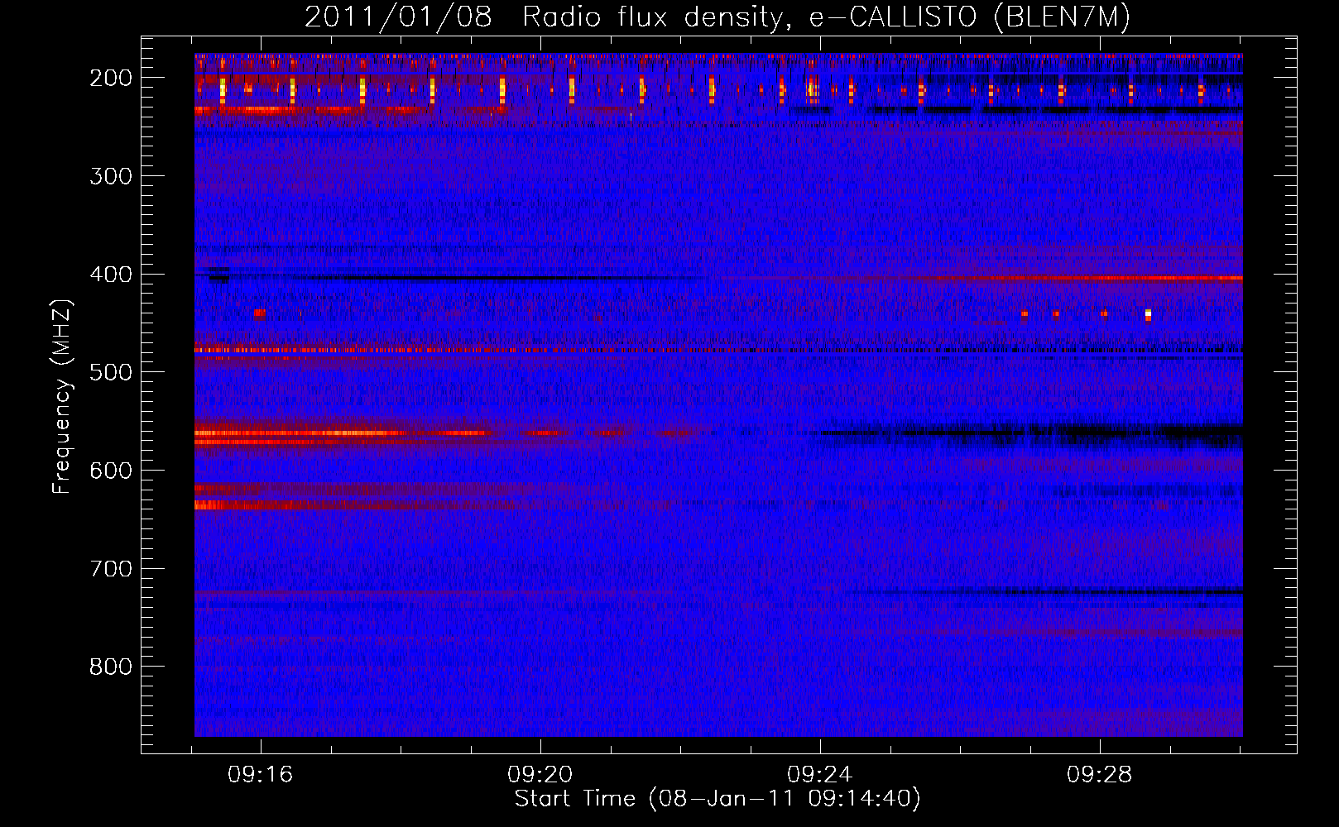Select the 500 frequency tick label
The width and height of the screenshot is (1339, 827).
pos(111,372)
